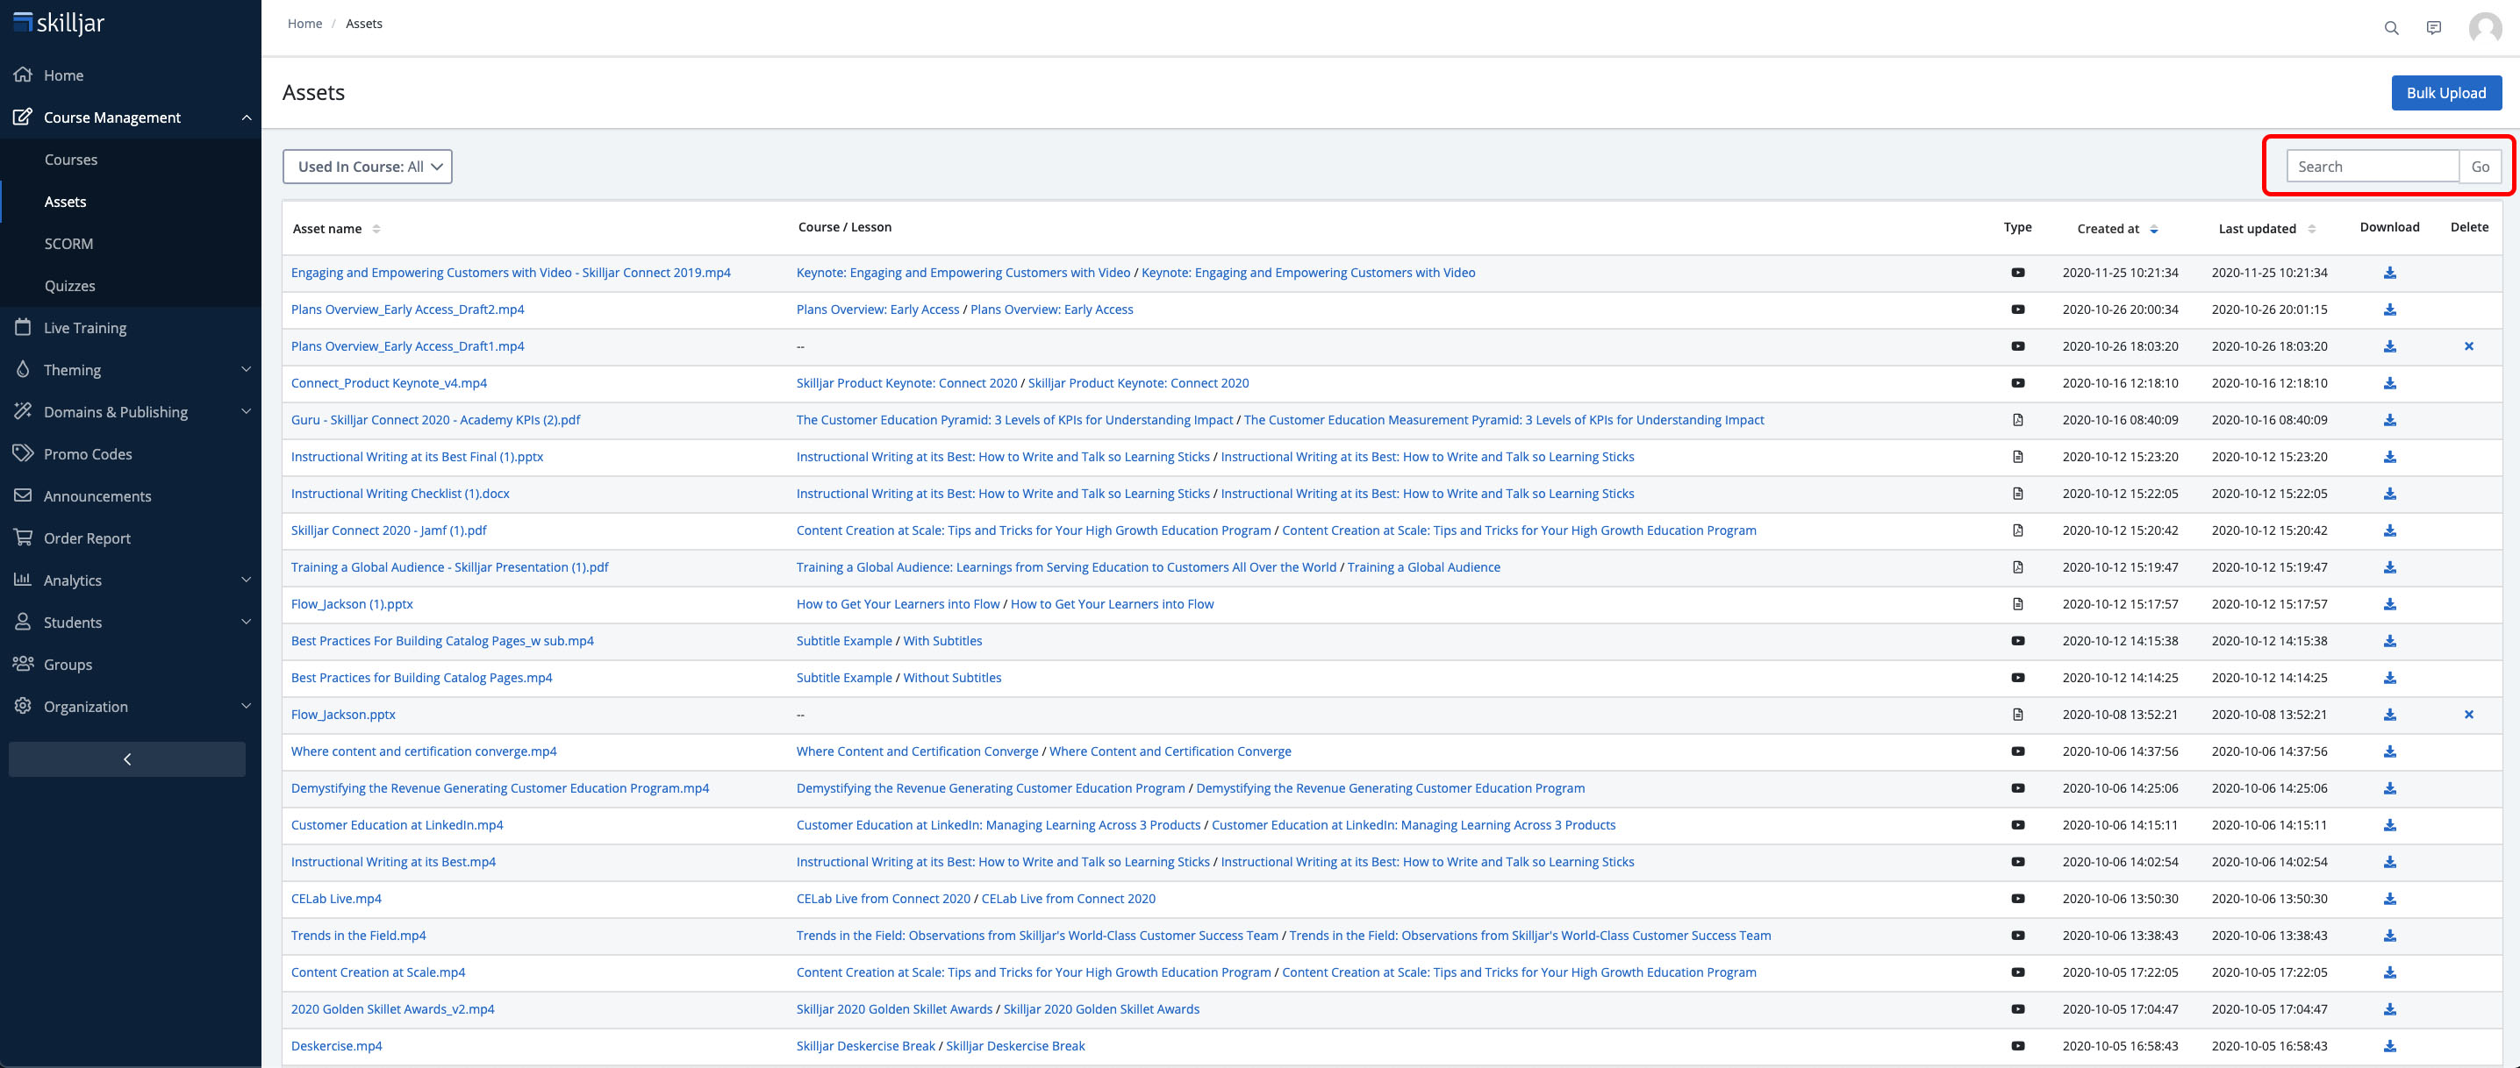Download Skilljar Connect 2020 - Jamf pdf

2389,531
